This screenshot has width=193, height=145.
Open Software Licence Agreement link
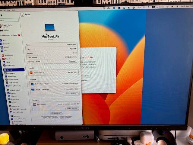(49, 116)
